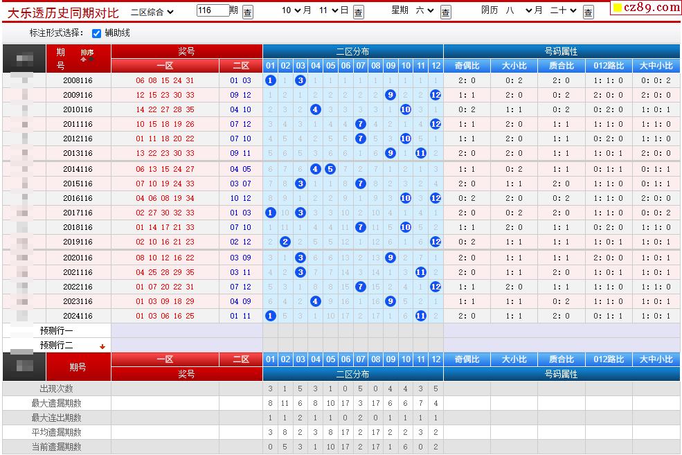Click the 奇偶比 column header at the top
Viewport: 682px width, 455px height.
[x=467, y=66]
